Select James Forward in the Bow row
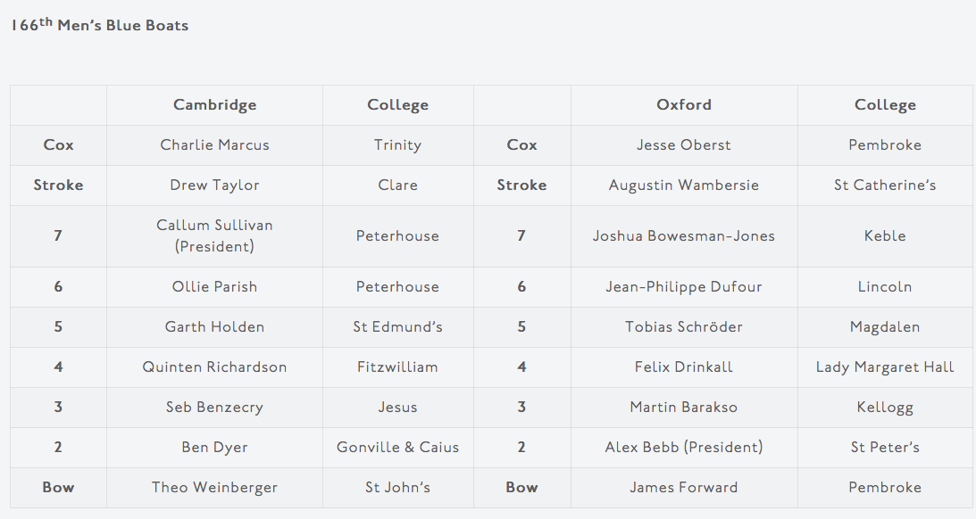This screenshot has height=519, width=976. 684,488
